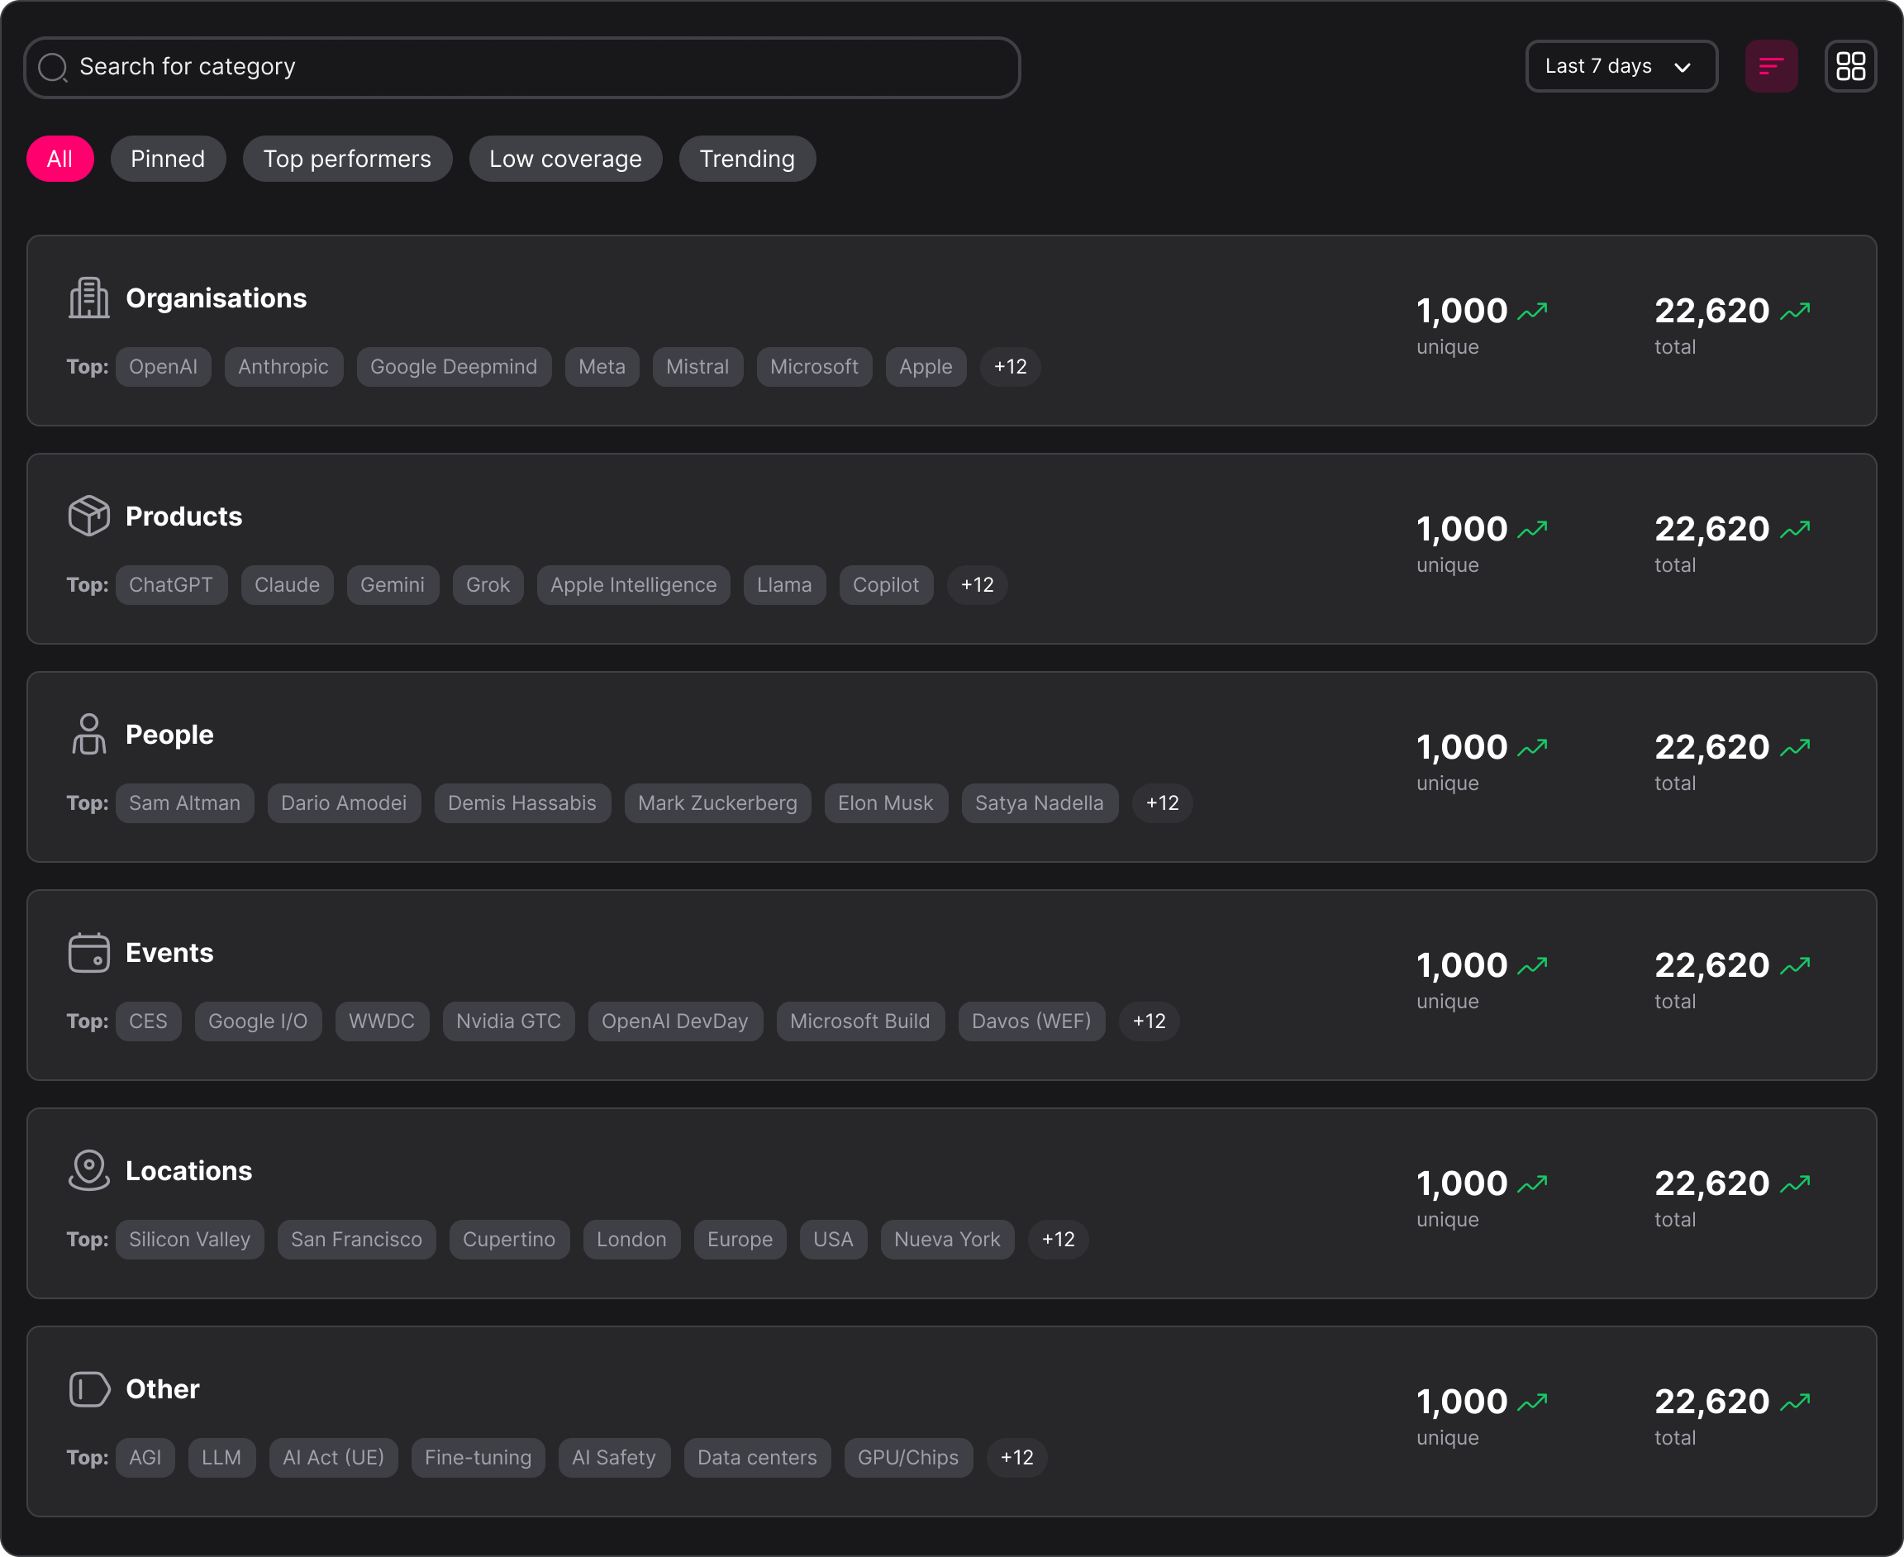Select the All filter tab
1904x1557 pixels.
point(60,159)
